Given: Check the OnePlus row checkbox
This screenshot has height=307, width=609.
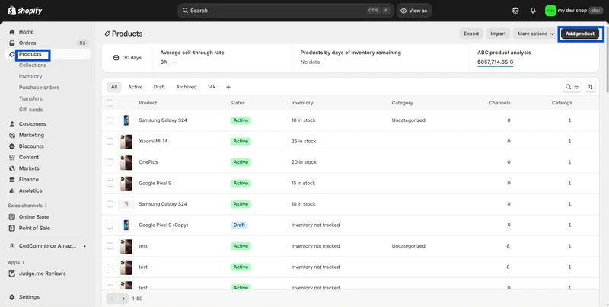Looking at the screenshot, I should 110,162.
